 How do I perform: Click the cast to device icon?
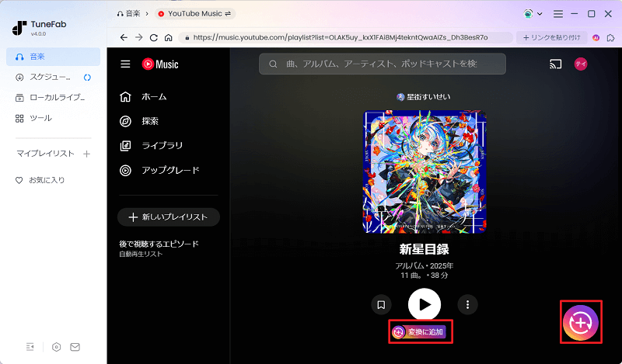click(555, 64)
